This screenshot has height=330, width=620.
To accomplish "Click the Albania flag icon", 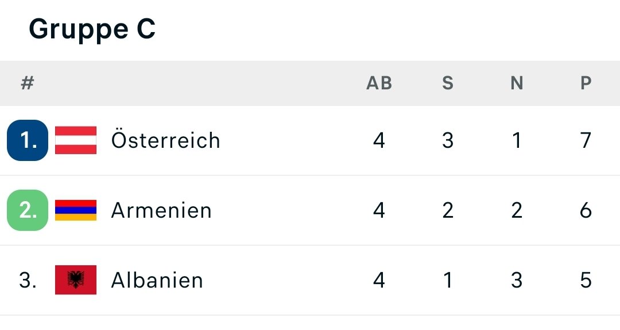I will (x=76, y=280).
